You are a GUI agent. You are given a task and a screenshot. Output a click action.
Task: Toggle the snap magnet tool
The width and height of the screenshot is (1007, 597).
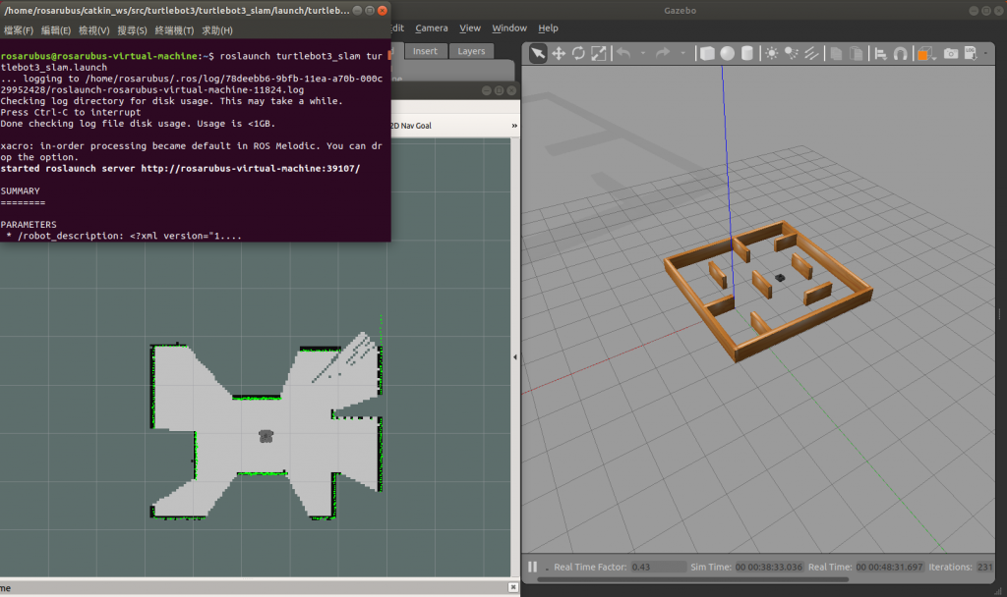pyautogui.click(x=899, y=53)
